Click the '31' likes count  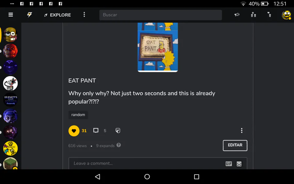coord(84,131)
